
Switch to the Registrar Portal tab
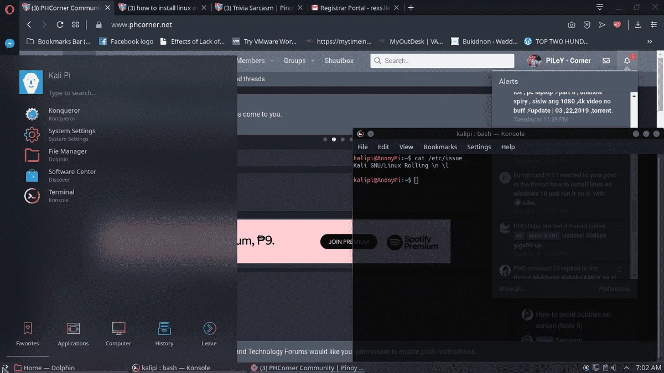(x=356, y=8)
